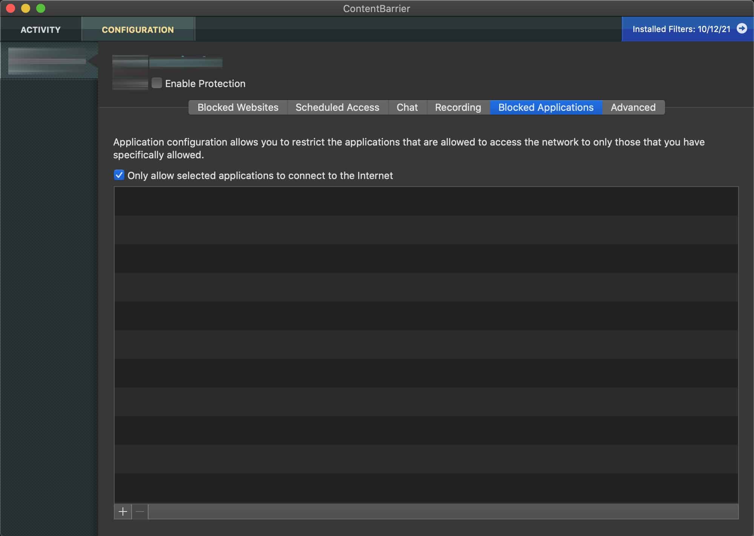754x536 pixels.
Task: Uncheck Only allow selected applications checkbox
Action: pos(119,175)
